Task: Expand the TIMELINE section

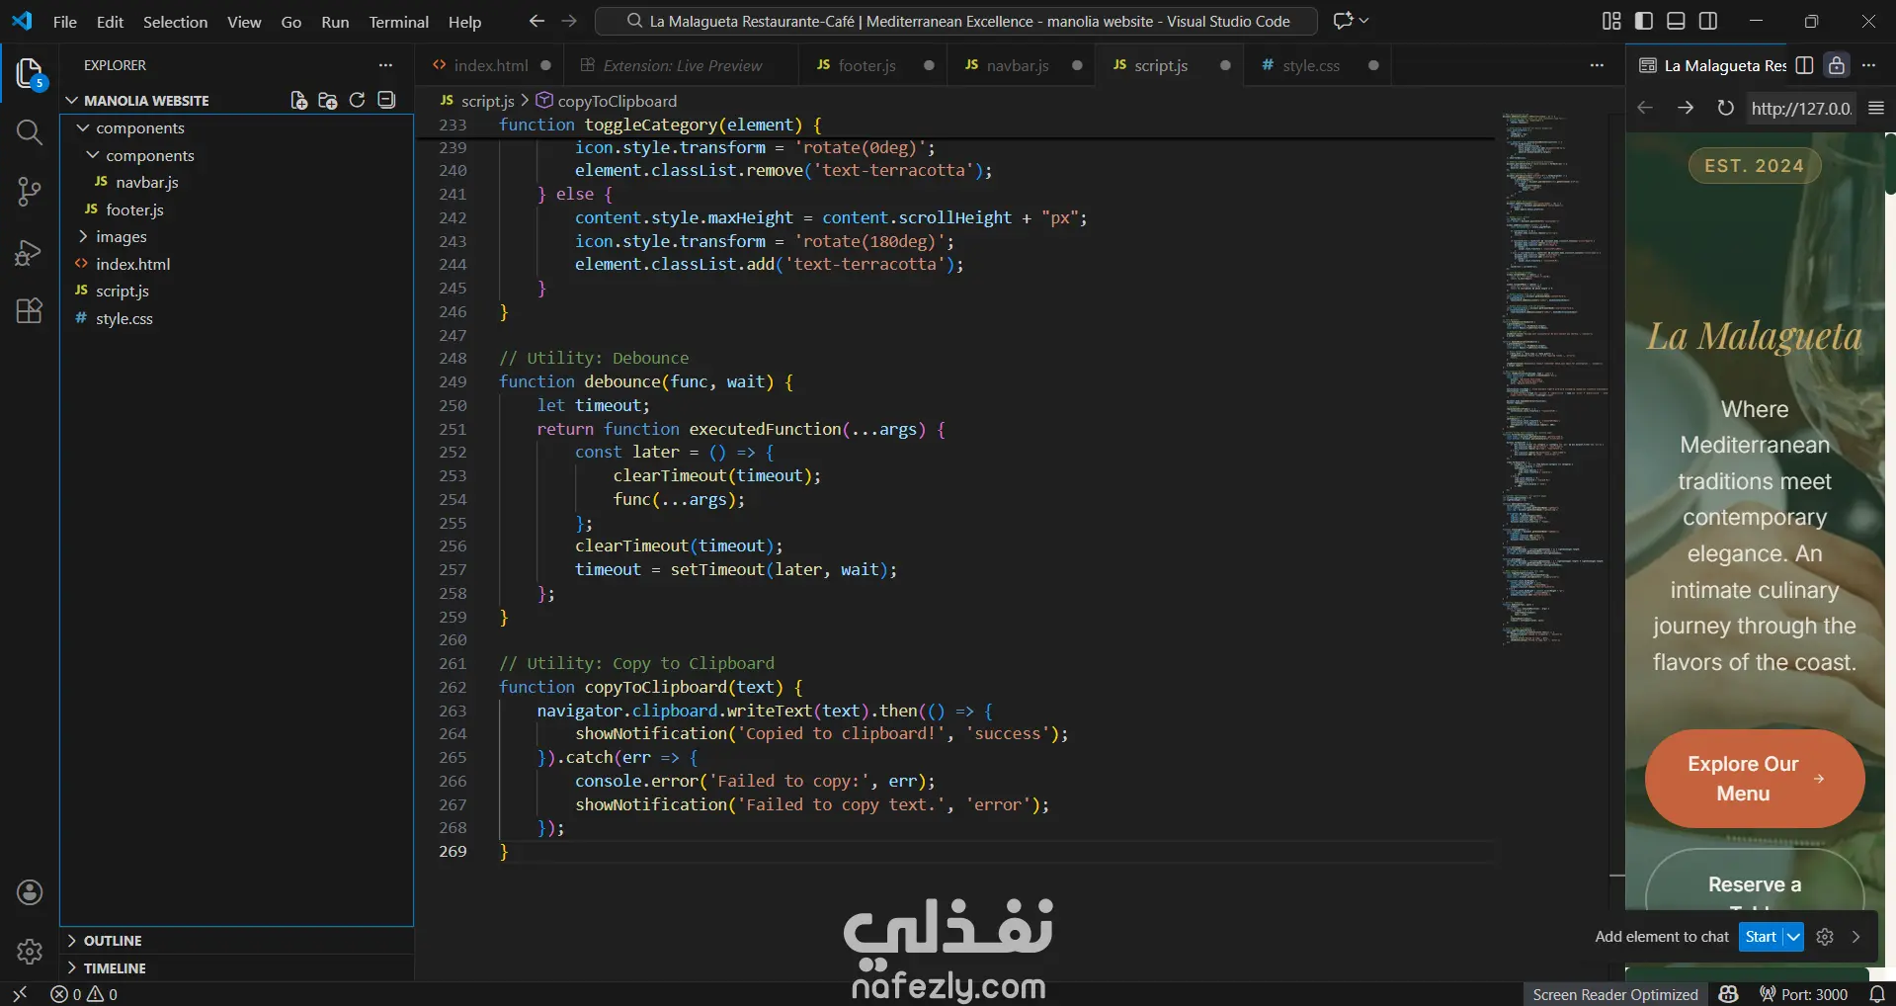Action: [x=237, y=968]
